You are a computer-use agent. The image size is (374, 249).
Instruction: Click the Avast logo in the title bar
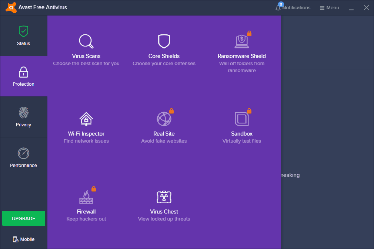[x=10, y=7]
